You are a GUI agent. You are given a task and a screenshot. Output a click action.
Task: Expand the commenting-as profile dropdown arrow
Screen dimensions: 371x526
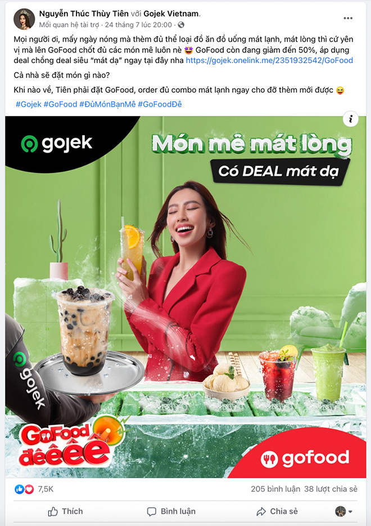click(x=350, y=511)
